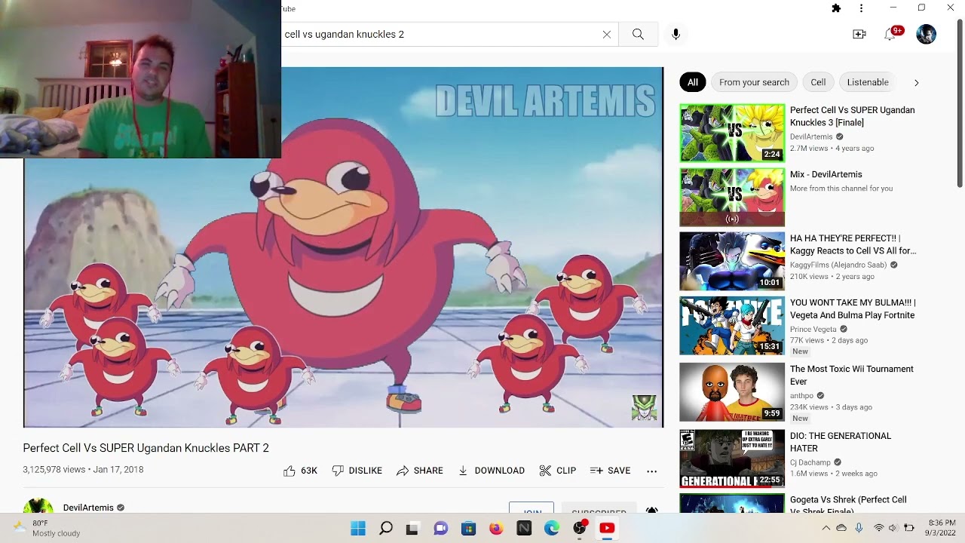Image resolution: width=965 pixels, height=543 pixels.
Task: Click the Gogeta Vs Shrek video title
Action: 848,505
